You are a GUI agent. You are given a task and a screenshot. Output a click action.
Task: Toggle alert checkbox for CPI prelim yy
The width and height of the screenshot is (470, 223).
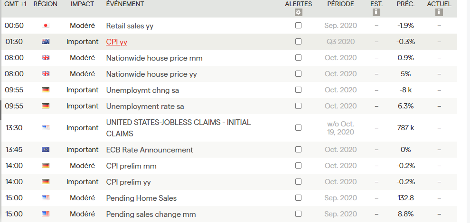298,182
